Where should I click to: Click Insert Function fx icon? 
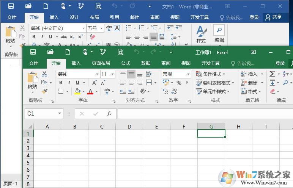[109, 114]
